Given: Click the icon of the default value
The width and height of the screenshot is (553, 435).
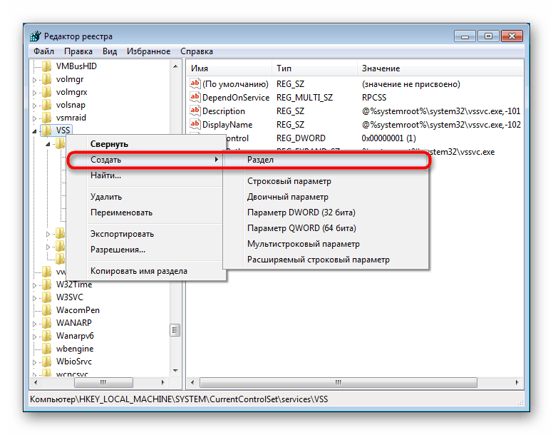Looking at the screenshot, I should click(195, 83).
